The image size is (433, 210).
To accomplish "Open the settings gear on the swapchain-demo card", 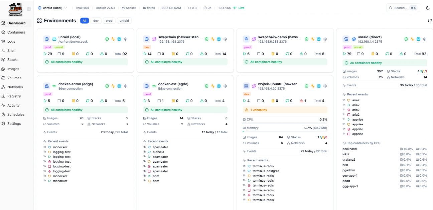I will pos(325,39).
